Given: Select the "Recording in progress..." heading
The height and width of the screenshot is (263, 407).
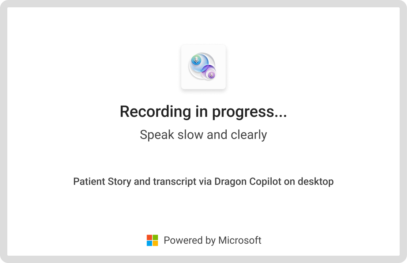Looking at the screenshot, I should 203,111.
